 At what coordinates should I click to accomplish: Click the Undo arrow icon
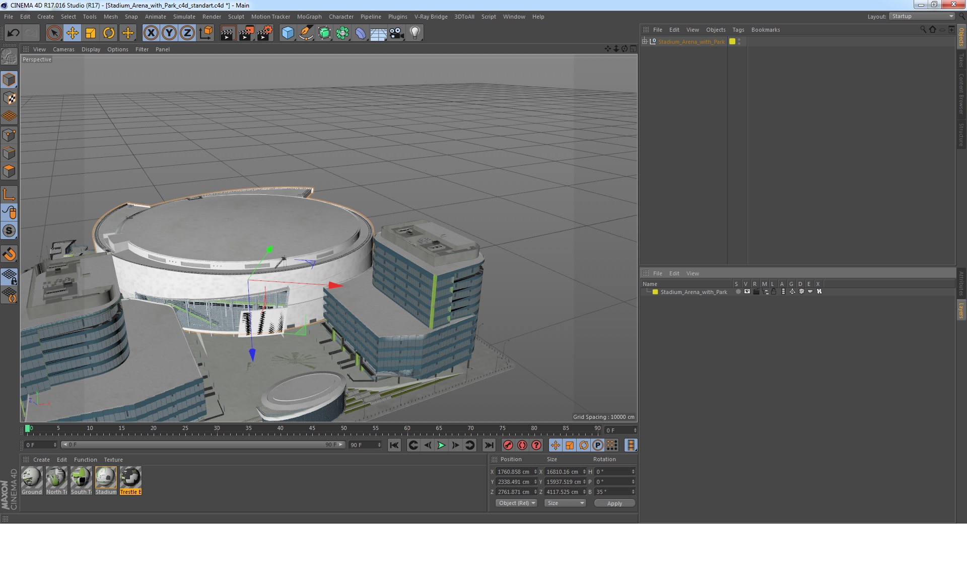pyautogui.click(x=13, y=33)
